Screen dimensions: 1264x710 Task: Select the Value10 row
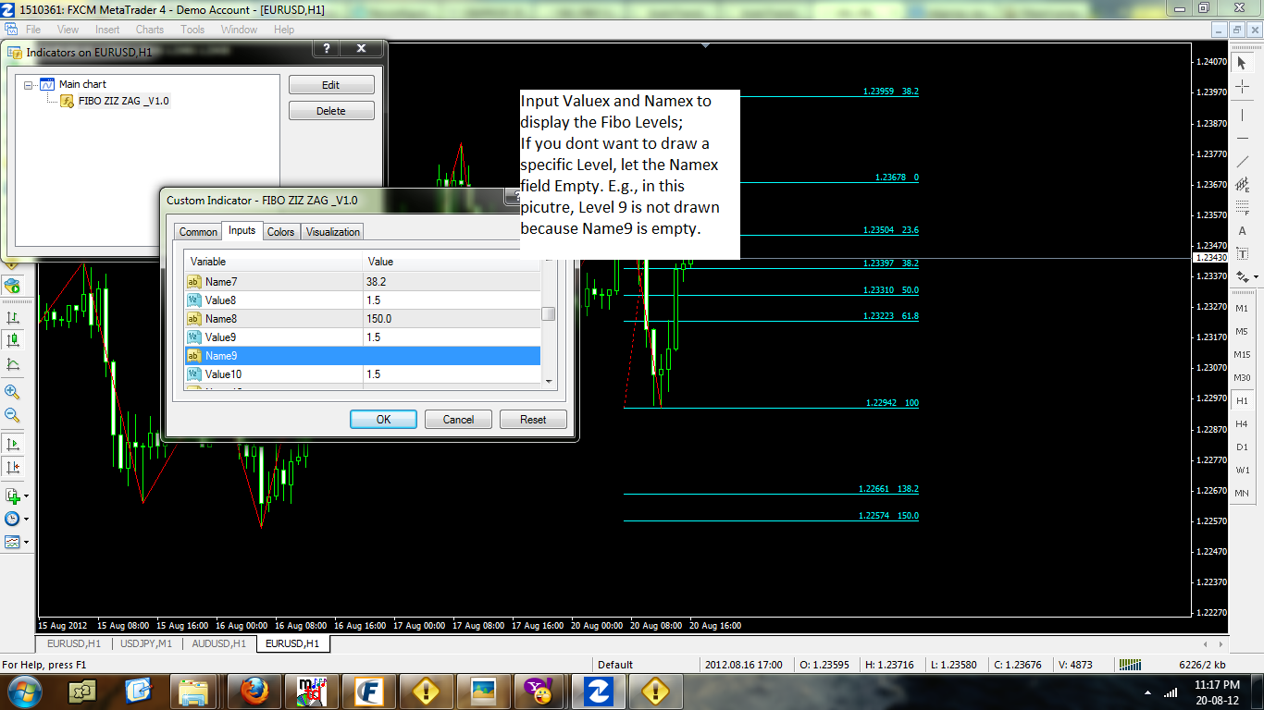pos(362,374)
